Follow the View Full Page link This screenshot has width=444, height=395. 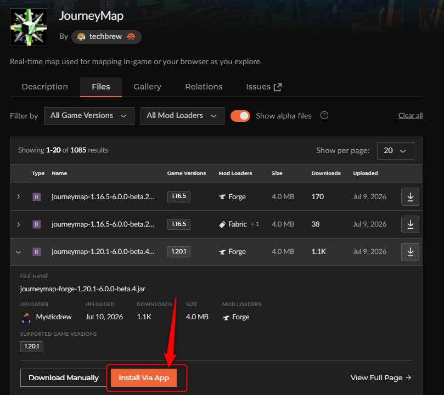[381, 378]
